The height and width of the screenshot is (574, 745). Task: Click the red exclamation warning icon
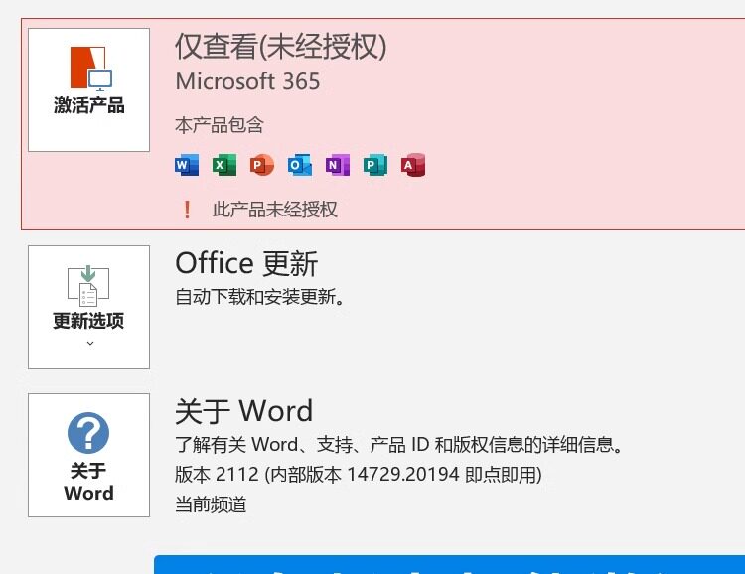[x=187, y=210]
